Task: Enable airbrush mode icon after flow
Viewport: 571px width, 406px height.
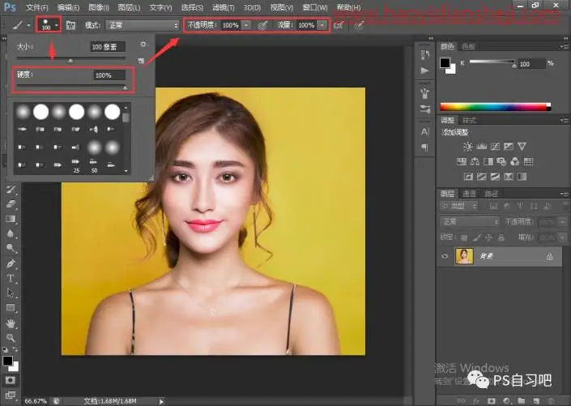Action: (x=339, y=25)
